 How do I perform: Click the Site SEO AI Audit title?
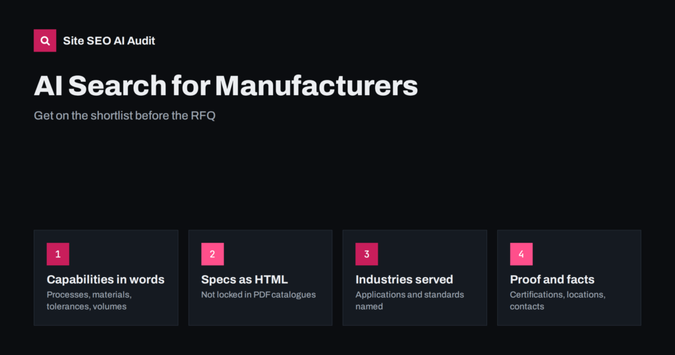click(x=109, y=41)
